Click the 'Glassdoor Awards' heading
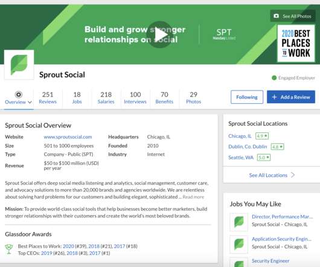This screenshot has height=267, width=320. coord(28,234)
